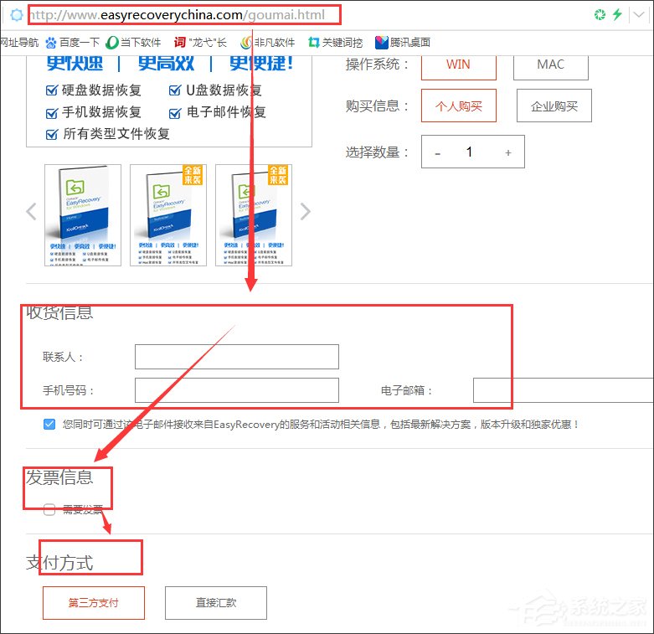Click the 电子邮件恢复 feature checkmark

[x=175, y=112]
